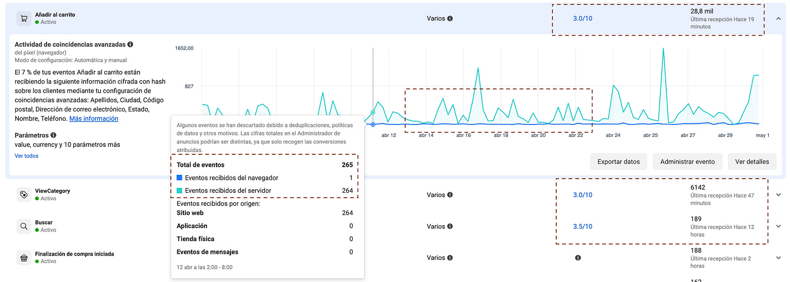Image resolution: width=790 pixels, height=282 pixels.
Task: Click the quality info icon in Finalización de compra row
Action: (578, 258)
